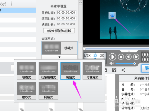
Task: Set playback speed to 1X
Action: [95, 55]
